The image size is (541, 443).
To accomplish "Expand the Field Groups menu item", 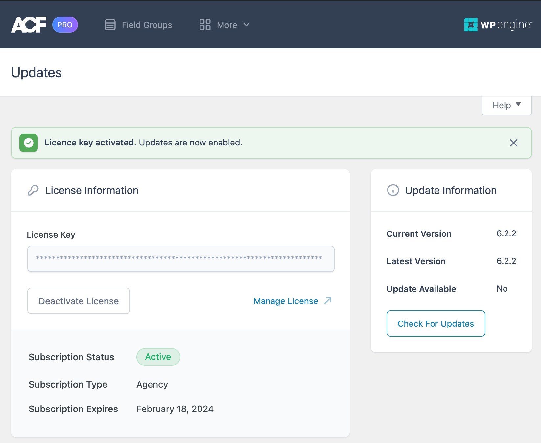I will [x=147, y=25].
